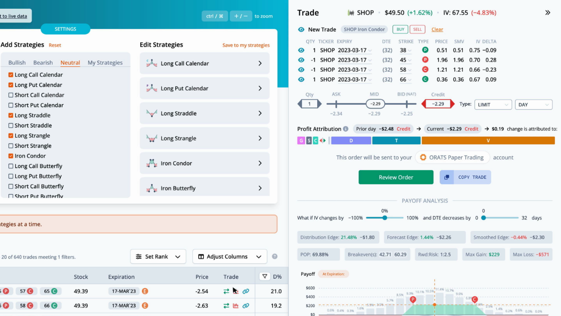Click the link icon in the -2.54 trade row
The height and width of the screenshot is (316, 561).
coord(246,291)
